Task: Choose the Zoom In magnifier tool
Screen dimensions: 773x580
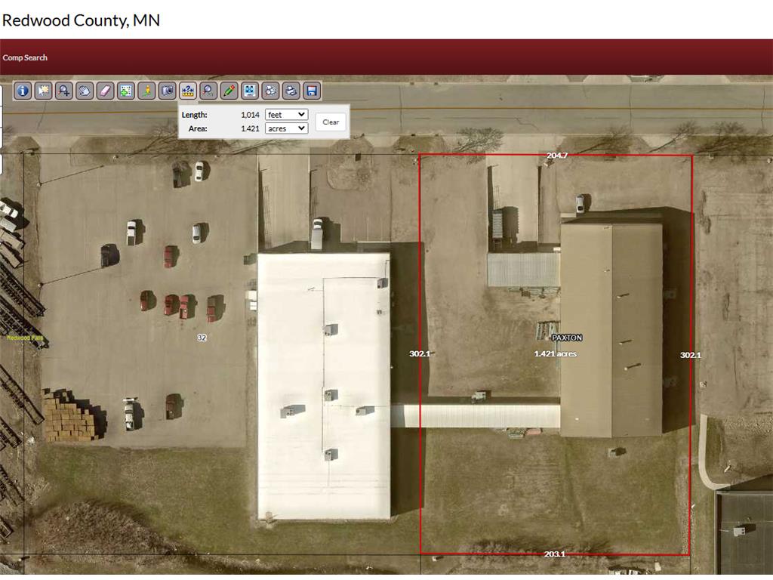Action: [62, 91]
